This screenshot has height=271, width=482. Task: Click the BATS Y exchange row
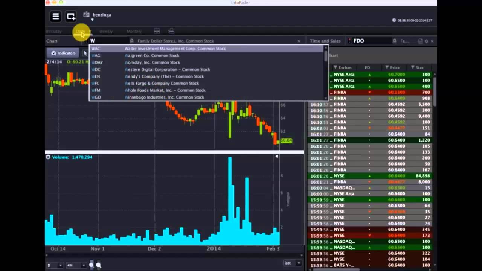tap(370, 265)
